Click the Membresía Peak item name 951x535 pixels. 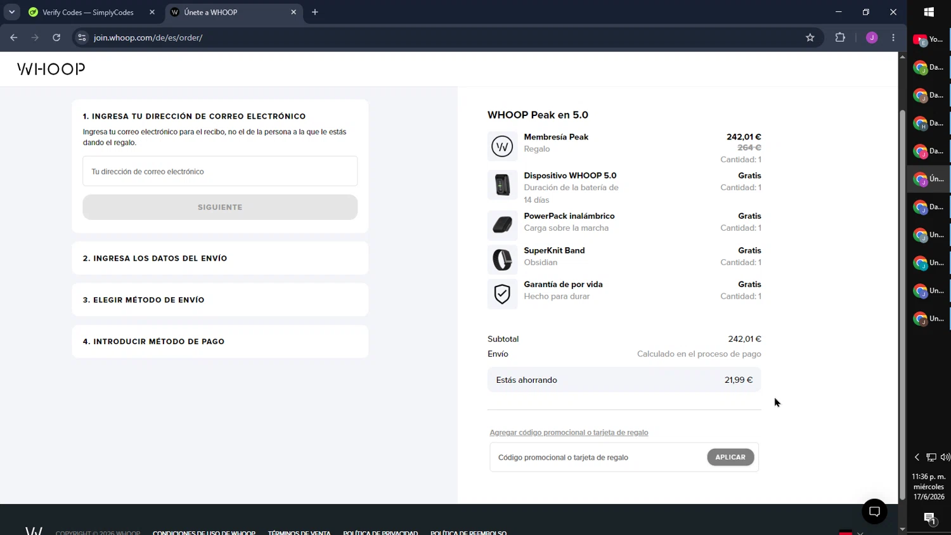pos(556,137)
